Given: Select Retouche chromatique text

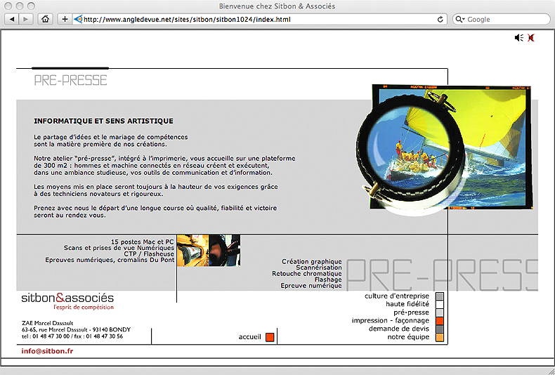Looking at the screenshot, I should [x=306, y=273].
